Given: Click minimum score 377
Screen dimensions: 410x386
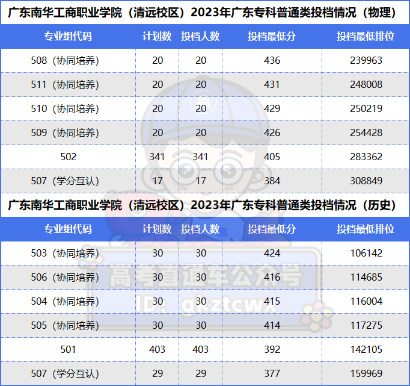Looking at the screenshot, I should tap(272, 374).
